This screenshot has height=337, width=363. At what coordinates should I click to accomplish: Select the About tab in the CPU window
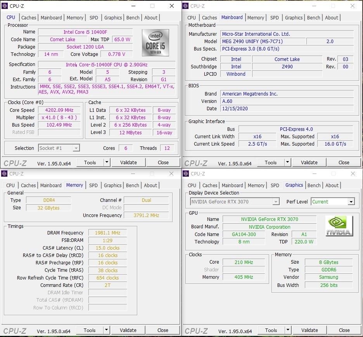pos(151,17)
